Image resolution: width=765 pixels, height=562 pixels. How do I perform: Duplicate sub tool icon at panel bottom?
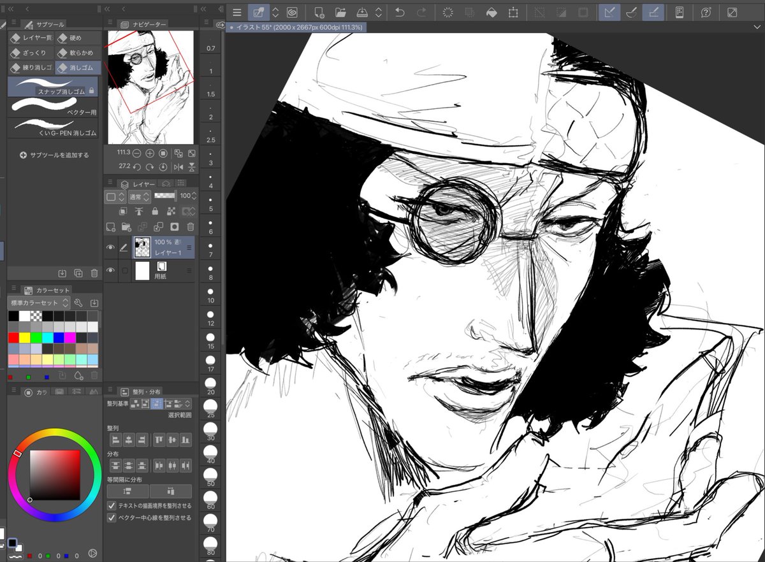tap(78, 273)
